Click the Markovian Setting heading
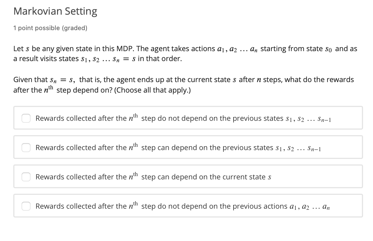The image size is (373, 241). tap(55, 11)
